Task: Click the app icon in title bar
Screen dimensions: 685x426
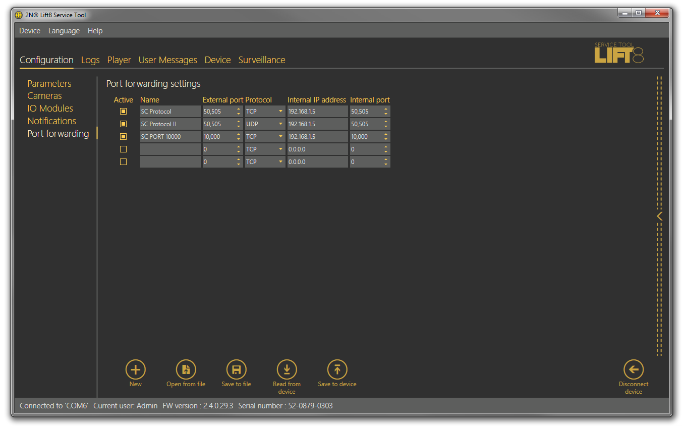Action: point(19,15)
